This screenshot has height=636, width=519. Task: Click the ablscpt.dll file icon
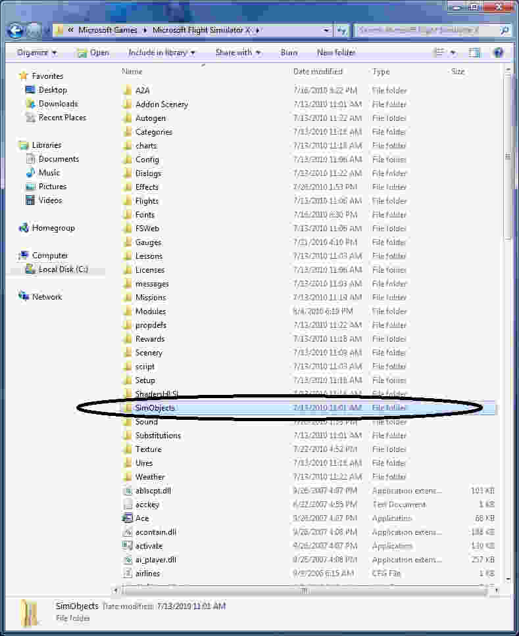point(128,491)
